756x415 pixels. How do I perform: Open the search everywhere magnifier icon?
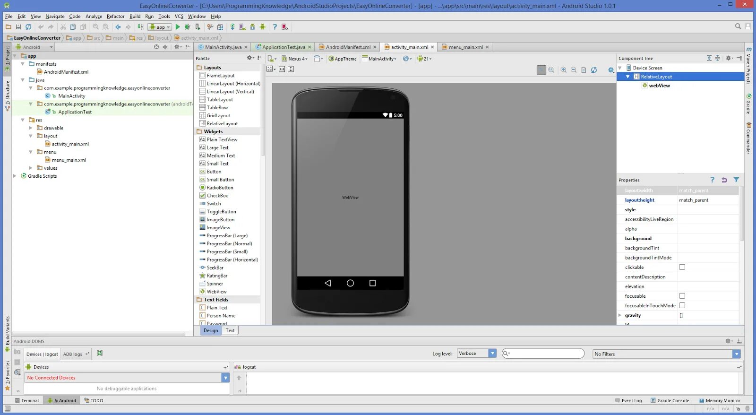click(x=738, y=26)
